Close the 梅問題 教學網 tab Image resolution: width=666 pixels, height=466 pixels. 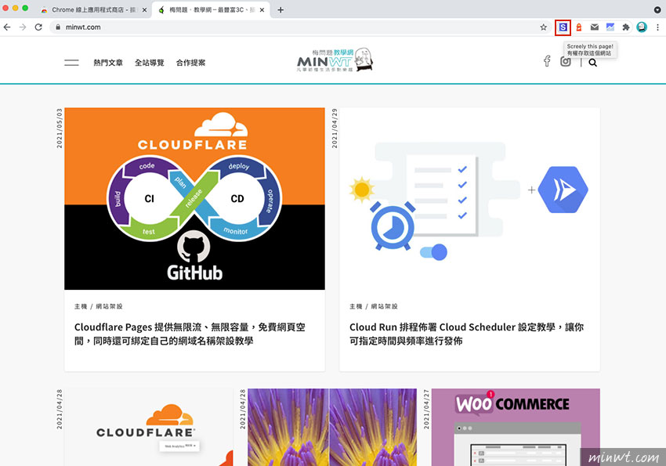click(x=262, y=9)
